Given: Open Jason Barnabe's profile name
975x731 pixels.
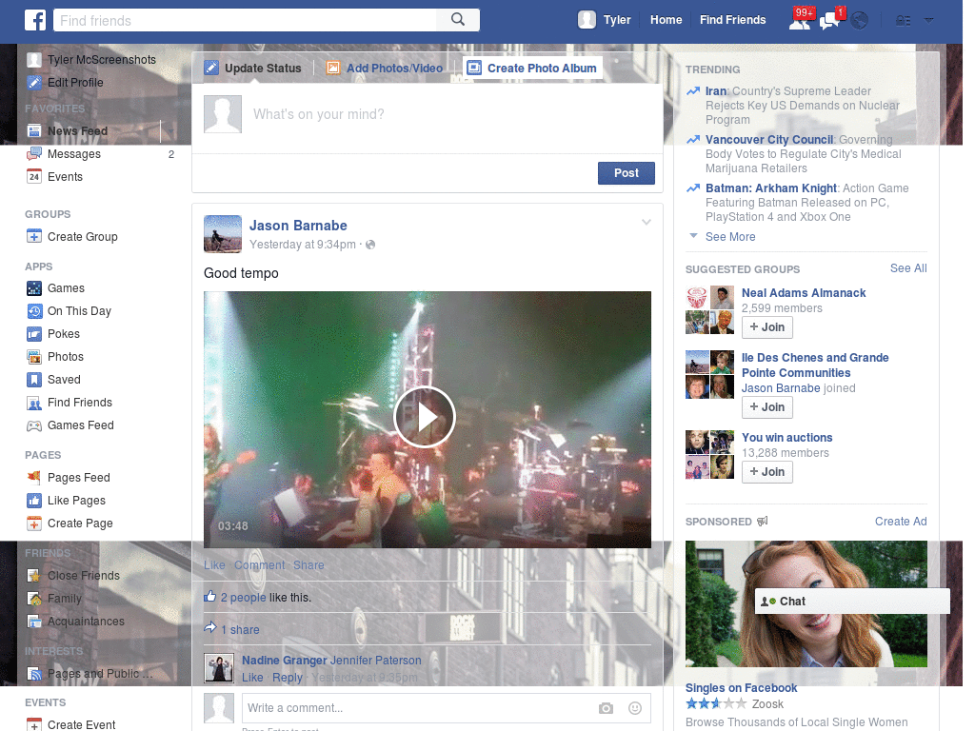Looking at the screenshot, I should tap(298, 226).
